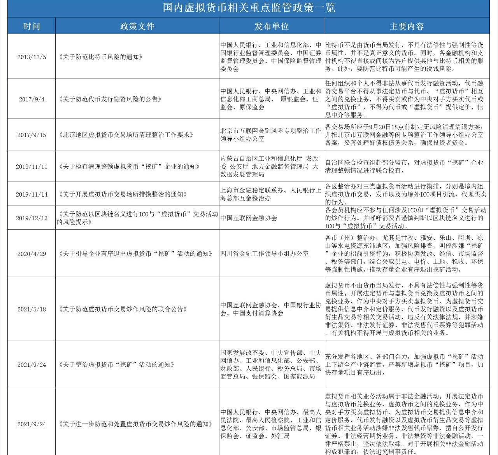This screenshot has width=498, height=455.
Task: Click the table title 国内虚拟货币相关重点监管政策一览
Action: [249, 8]
